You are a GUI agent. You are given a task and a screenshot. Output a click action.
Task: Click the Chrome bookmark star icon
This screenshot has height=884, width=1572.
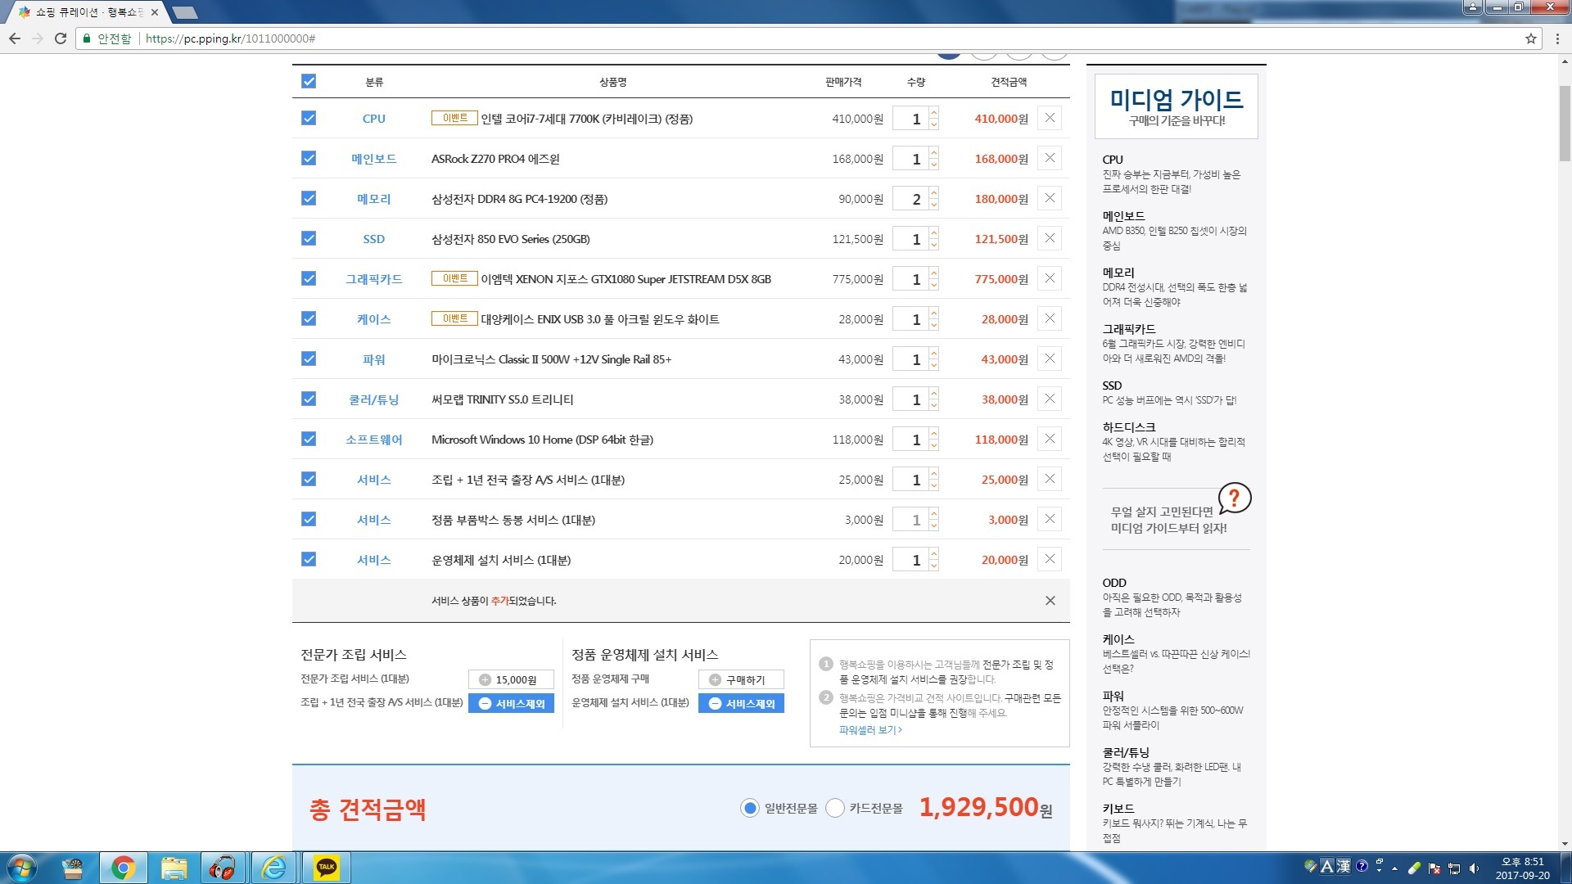1530,38
